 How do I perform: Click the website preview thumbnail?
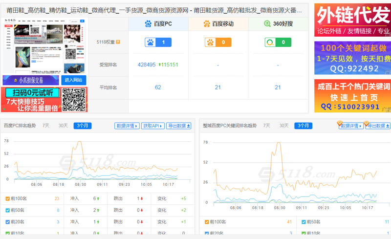coord(44,46)
